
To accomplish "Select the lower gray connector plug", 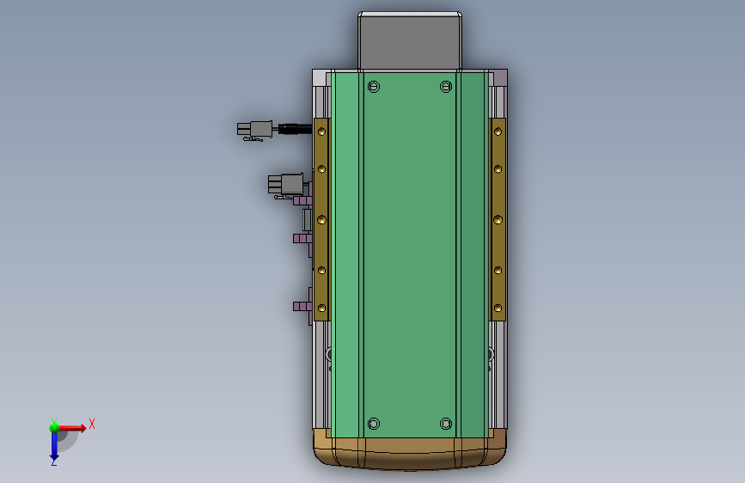I will (x=286, y=185).
